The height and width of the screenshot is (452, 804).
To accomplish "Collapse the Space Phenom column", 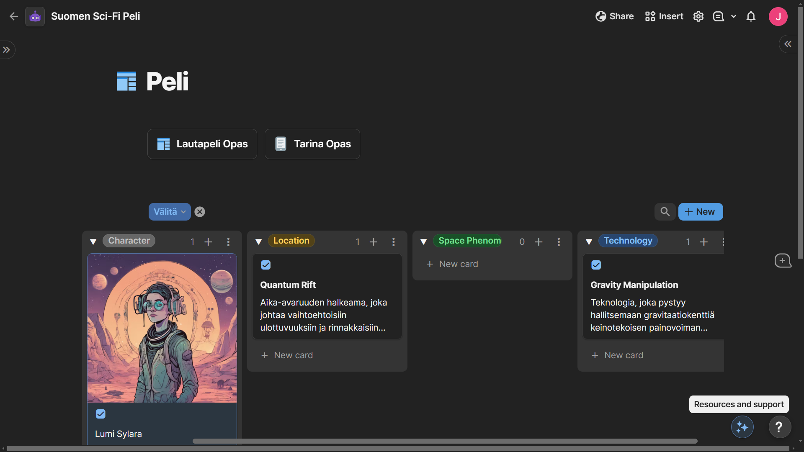I will (x=423, y=242).
